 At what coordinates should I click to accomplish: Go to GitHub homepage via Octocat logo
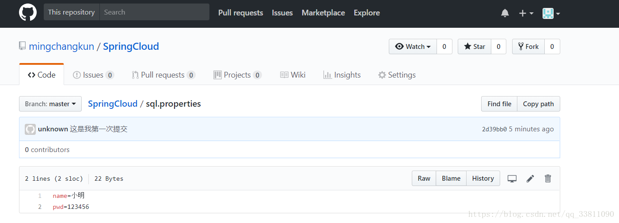coord(28,12)
